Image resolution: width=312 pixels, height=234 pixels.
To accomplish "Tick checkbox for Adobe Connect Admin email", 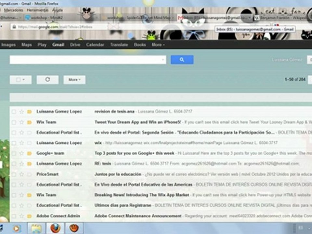I will (x=14, y=216).
